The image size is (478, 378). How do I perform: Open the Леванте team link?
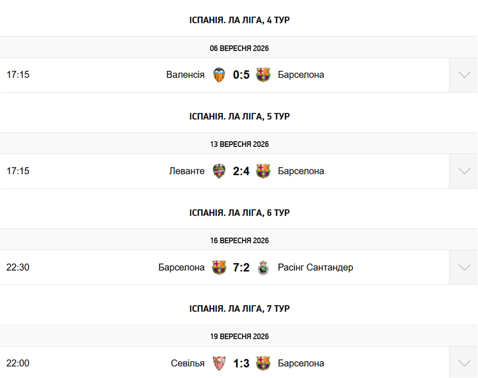pyautogui.click(x=187, y=171)
